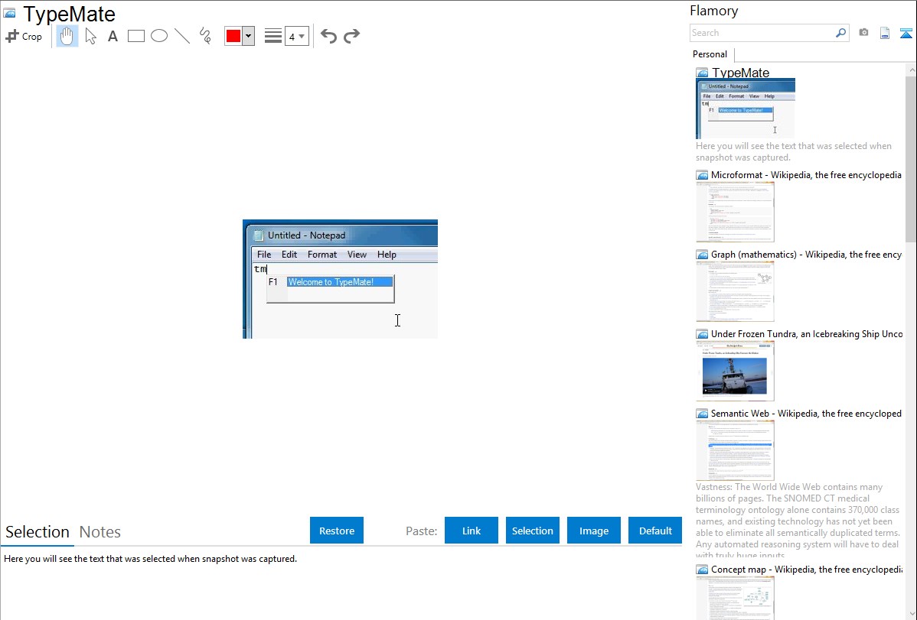Choose the arrow pointer tool
This screenshot has width=917, height=620.
[x=90, y=36]
